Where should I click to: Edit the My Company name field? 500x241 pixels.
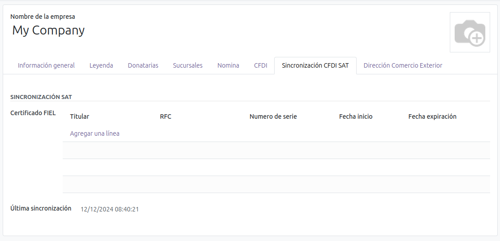(x=48, y=30)
